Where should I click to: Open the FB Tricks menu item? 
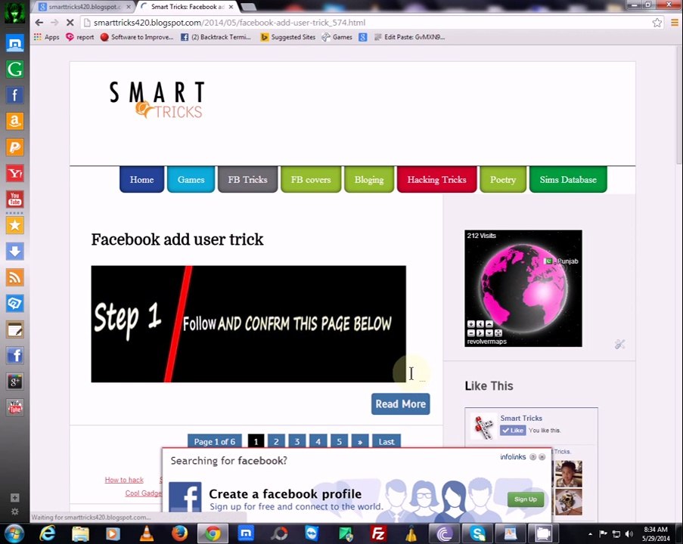tap(247, 179)
